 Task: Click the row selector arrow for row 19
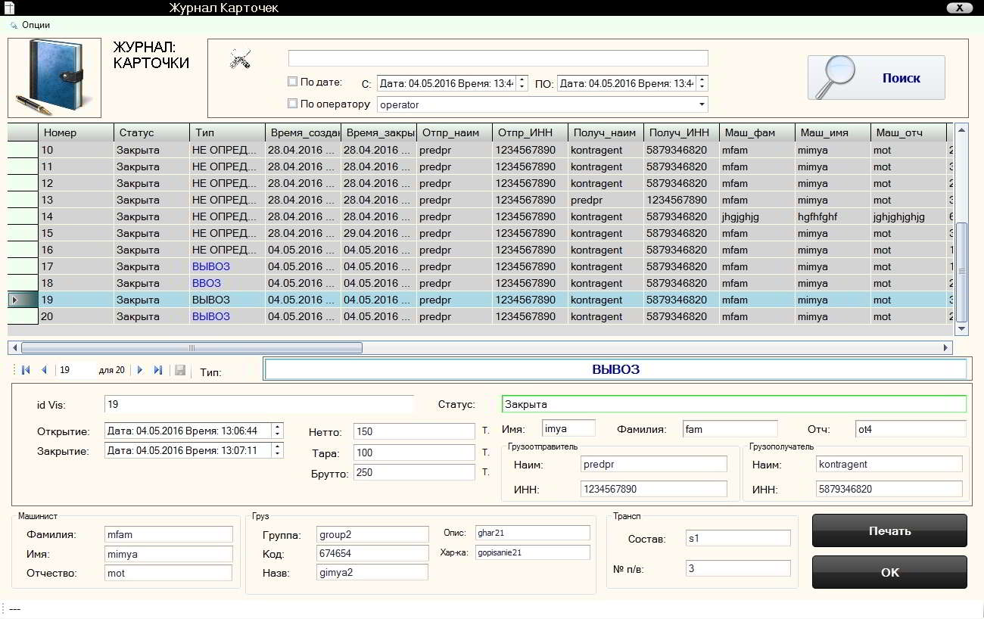(x=16, y=300)
